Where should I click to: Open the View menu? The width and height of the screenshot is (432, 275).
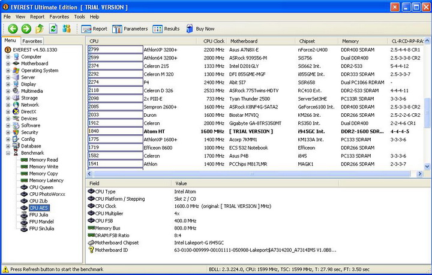[20, 17]
